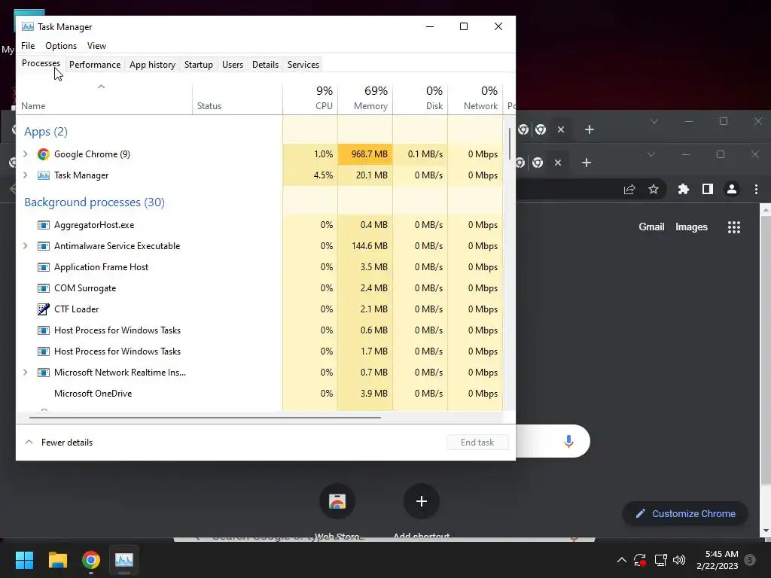Click the Customize Chrome button
The width and height of the screenshot is (771, 578).
[685, 513]
